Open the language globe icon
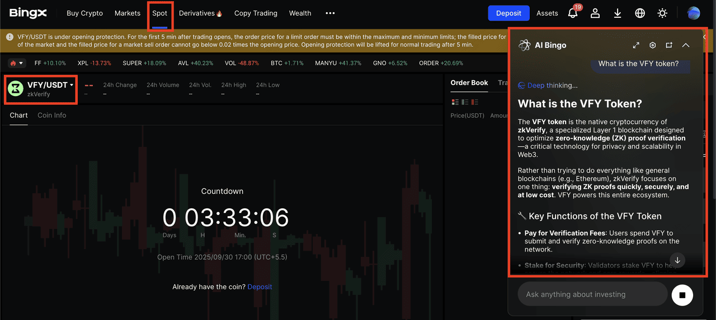The width and height of the screenshot is (716, 320). point(640,13)
